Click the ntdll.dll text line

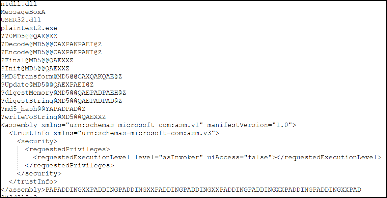(x=19, y=4)
